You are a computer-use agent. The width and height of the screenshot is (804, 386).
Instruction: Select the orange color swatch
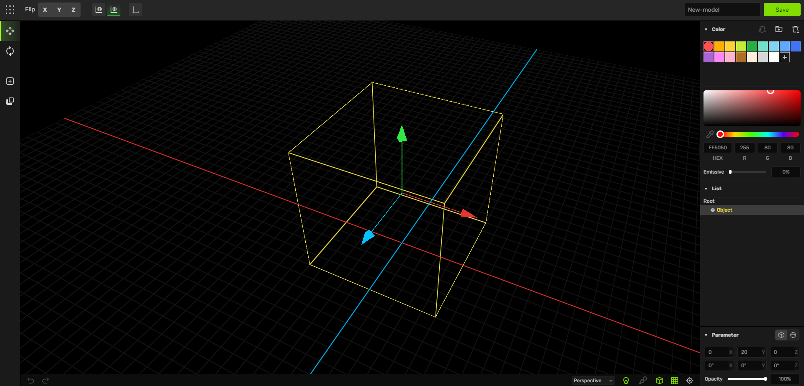719,46
